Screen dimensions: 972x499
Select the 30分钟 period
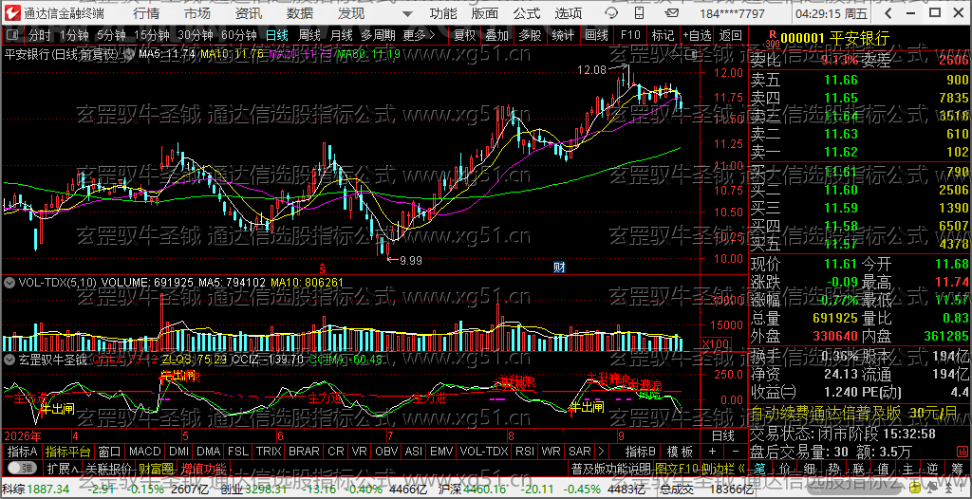click(x=195, y=35)
